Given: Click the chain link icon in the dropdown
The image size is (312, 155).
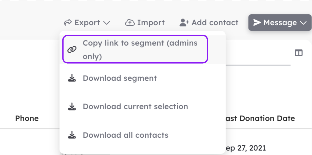Looking at the screenshot, I should [x=72, y=50].
